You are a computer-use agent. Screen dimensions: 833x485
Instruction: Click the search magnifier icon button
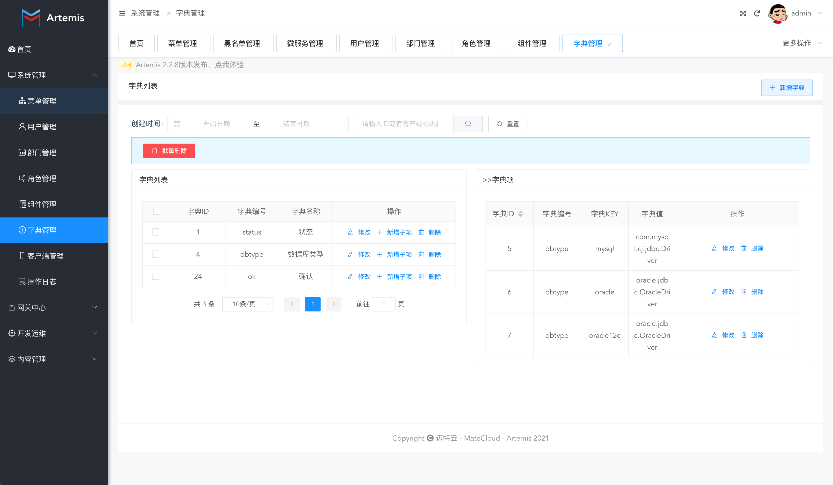[468, 124]
